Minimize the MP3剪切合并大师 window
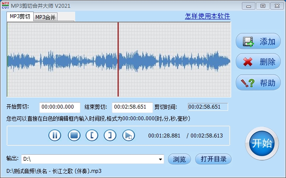 pos(248,6)
